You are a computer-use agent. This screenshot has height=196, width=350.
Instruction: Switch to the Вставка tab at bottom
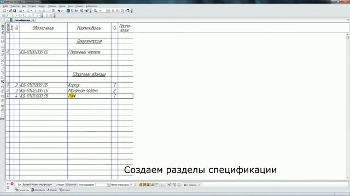pos(65,190)
